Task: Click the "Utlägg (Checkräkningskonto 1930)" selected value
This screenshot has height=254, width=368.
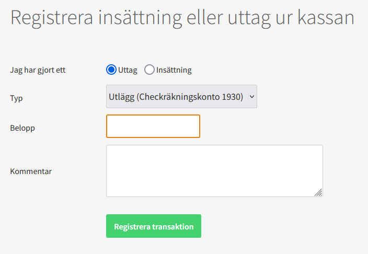Action: pyautogui.click(x=176, y=97)
